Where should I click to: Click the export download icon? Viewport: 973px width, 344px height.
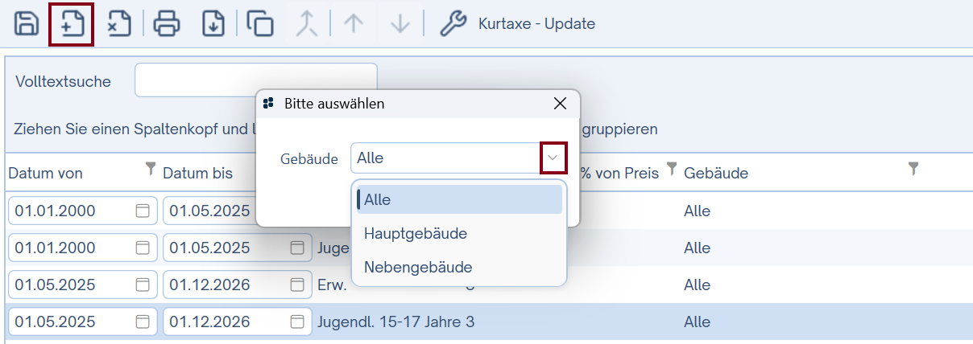click(213, 24)
